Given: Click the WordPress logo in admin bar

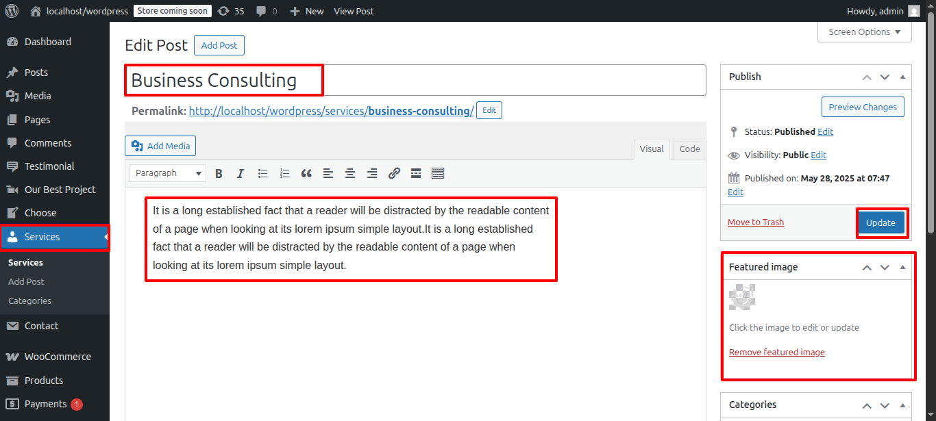Looking at the screenshot, I should click(12, 11).
